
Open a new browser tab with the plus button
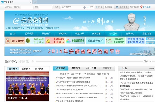[x=35, y=2]
